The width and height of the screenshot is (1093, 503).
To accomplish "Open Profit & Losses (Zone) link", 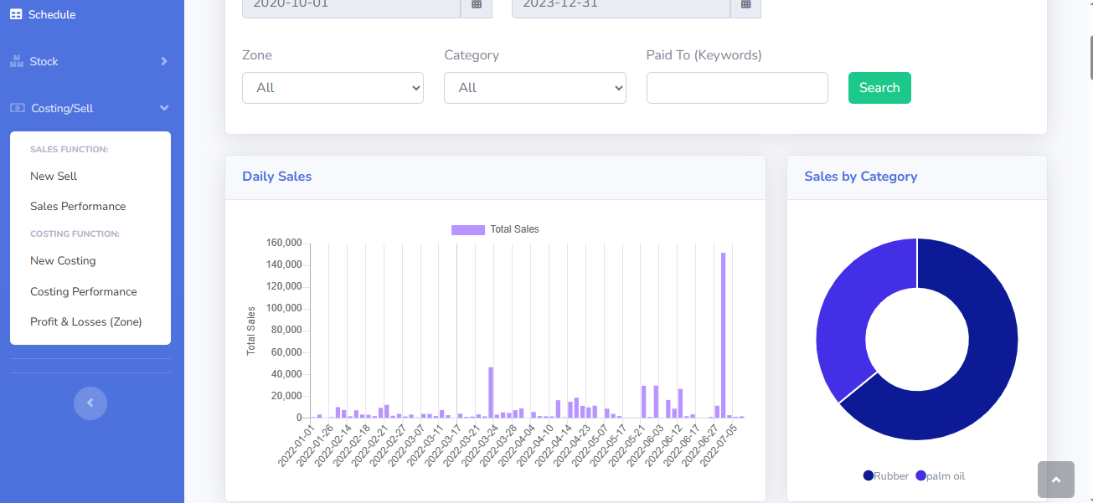I will pyautogui.click(x=86, y=321).
